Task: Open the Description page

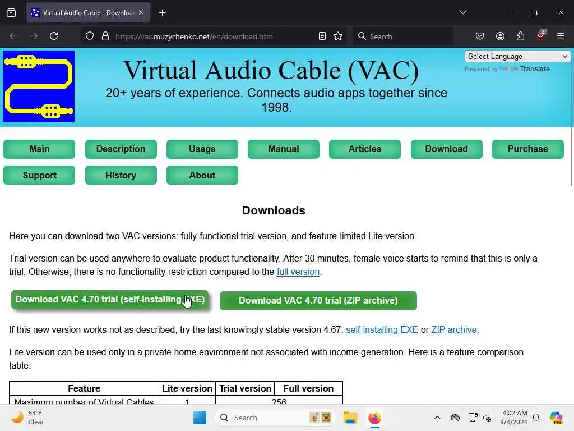Action: click(121, 149)
